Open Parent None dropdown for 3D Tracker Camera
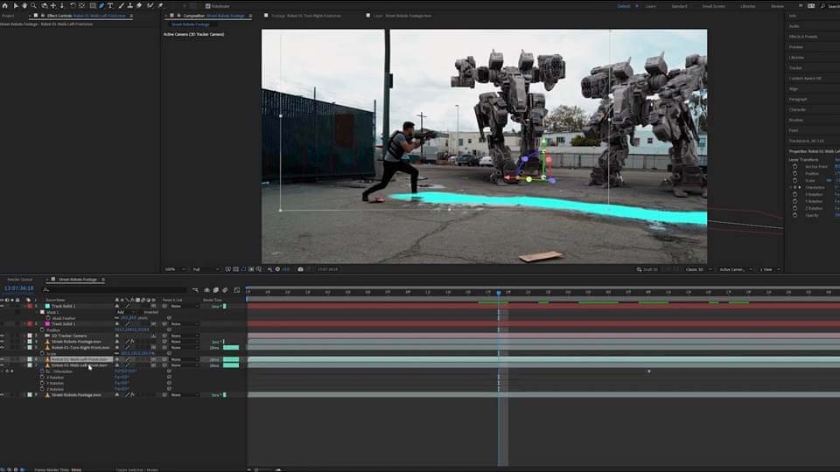The height and width of the screenshot is (472, 840). point(183,336)
